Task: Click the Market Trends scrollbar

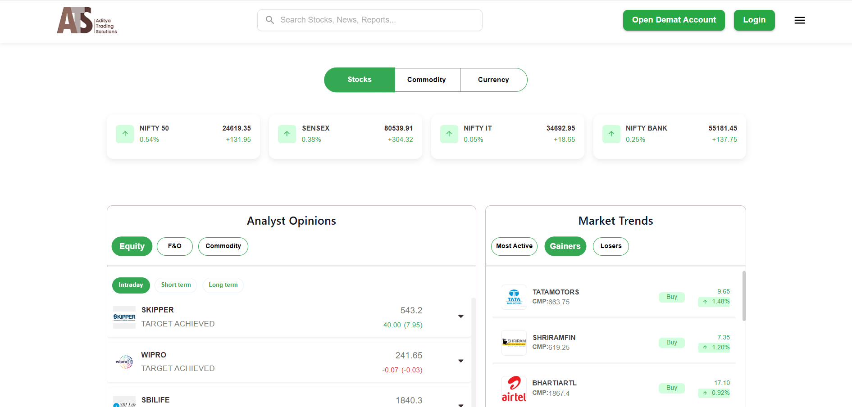Action: tap(743, 296)
